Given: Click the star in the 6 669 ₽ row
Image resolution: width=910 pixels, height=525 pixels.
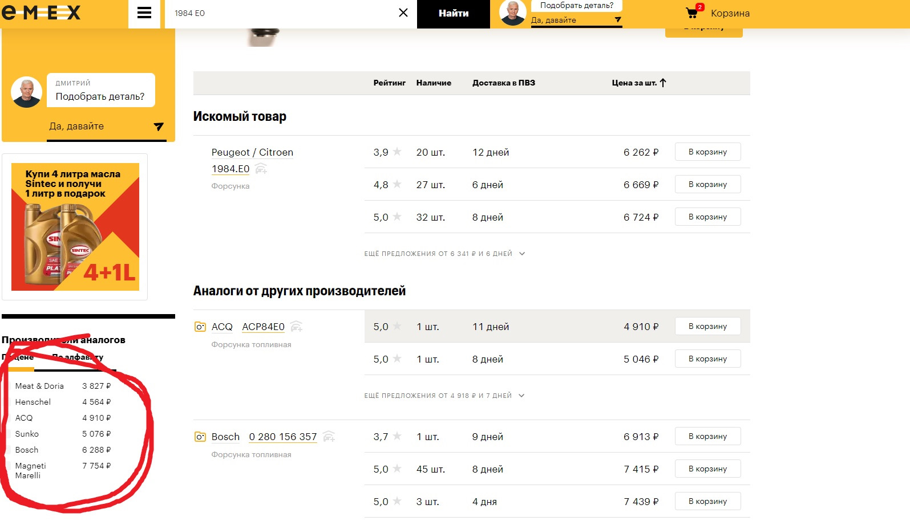Looking at the screenshot, I should [x=397, y=184].
